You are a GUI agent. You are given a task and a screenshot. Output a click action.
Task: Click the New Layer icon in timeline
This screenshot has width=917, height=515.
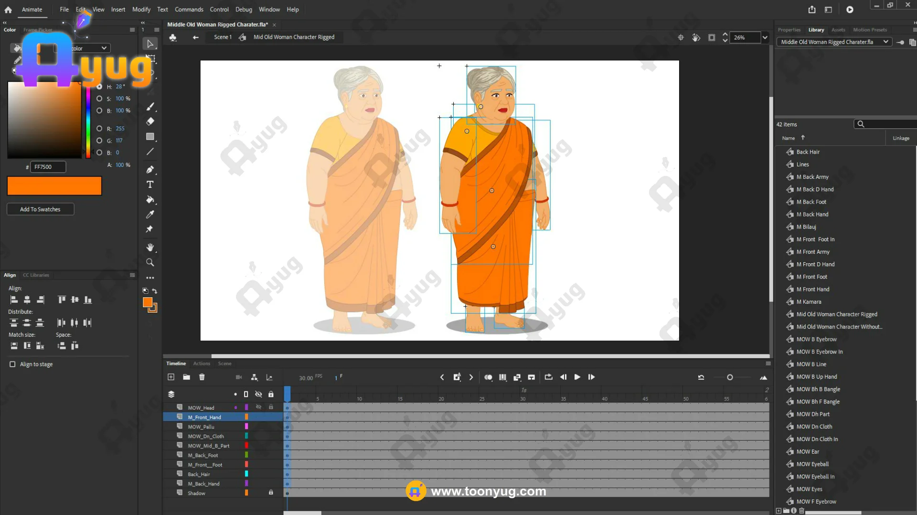pyautogui.click(x=171, y=377)
